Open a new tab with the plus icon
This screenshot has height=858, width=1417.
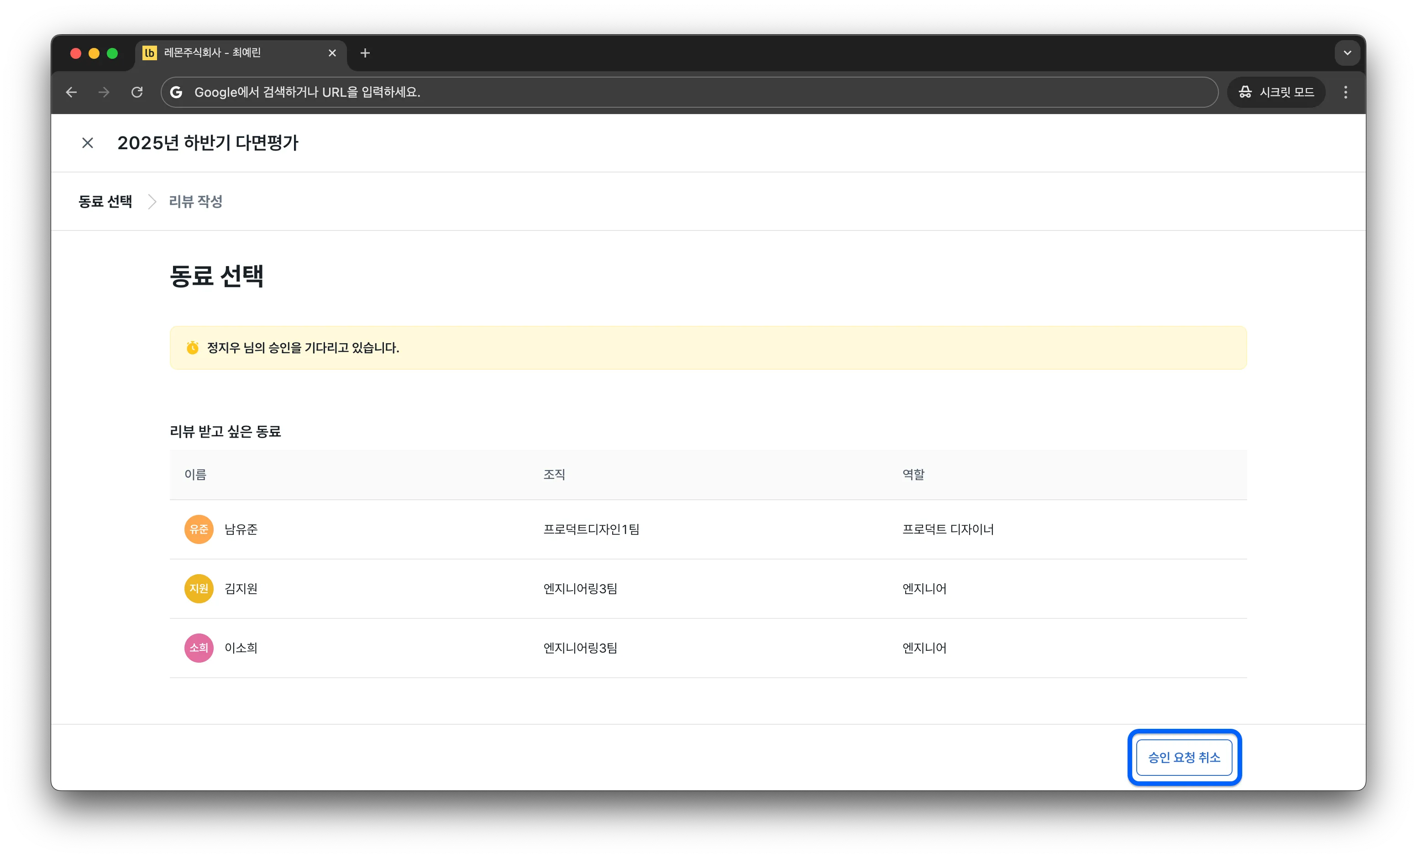pyautogui.click(x=365, y=53)
